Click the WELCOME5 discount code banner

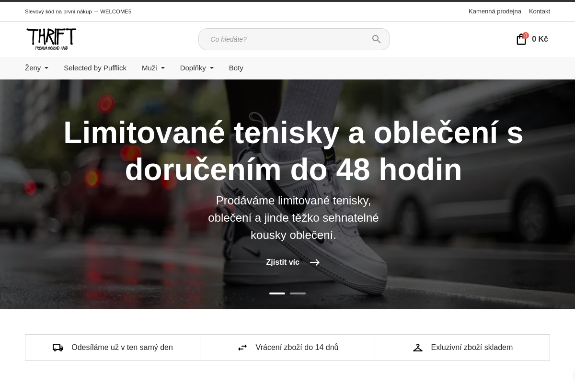coord(78,11)
